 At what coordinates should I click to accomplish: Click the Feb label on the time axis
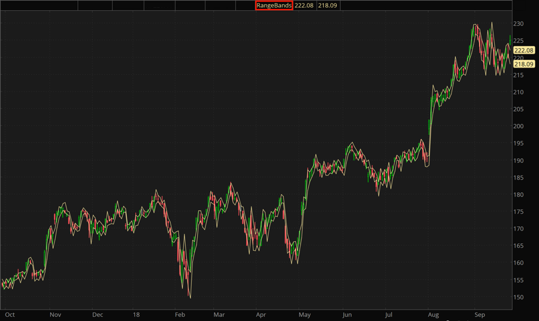tap(179, 314)
